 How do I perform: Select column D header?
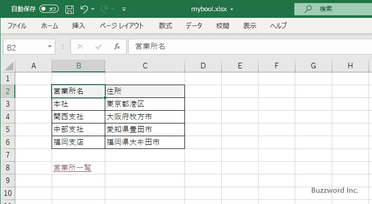(x=203, y=66)
